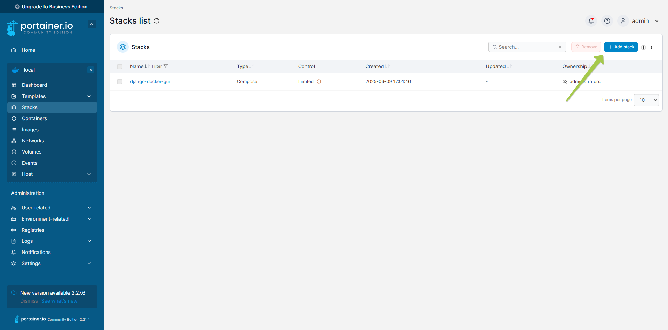Select the Containers icon in the sidebar
The image size is (668, 330).
[14, 118]
